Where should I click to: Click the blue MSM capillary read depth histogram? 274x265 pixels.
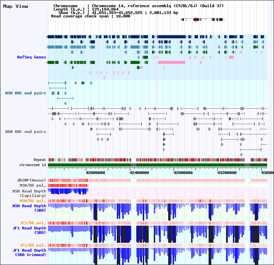click(x=68, y=191)
